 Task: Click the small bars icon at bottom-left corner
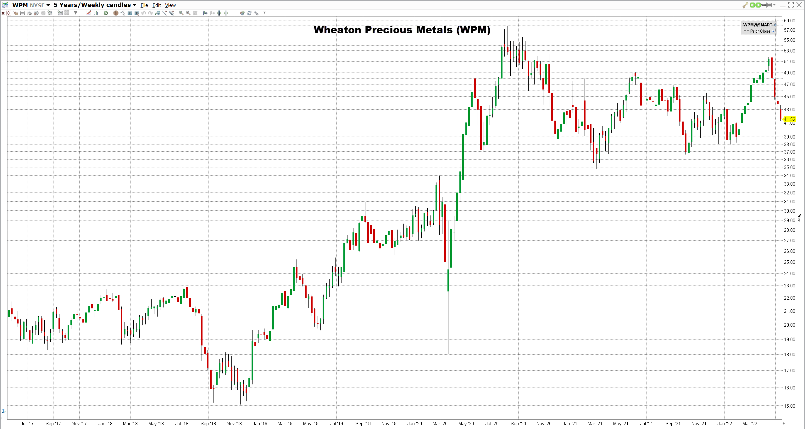[4, 418]
